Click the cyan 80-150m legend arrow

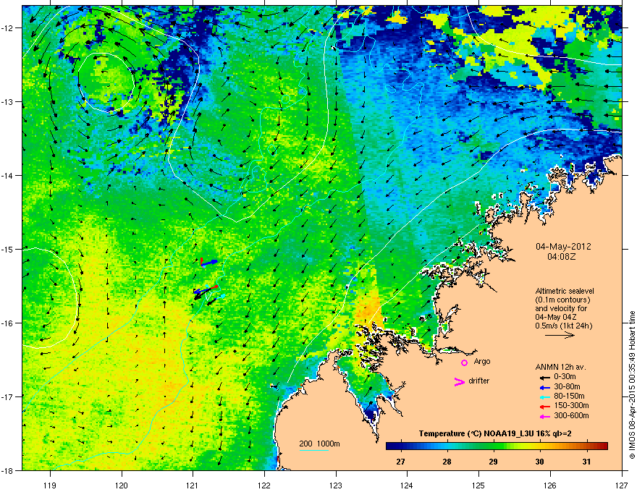click(544, 396)
